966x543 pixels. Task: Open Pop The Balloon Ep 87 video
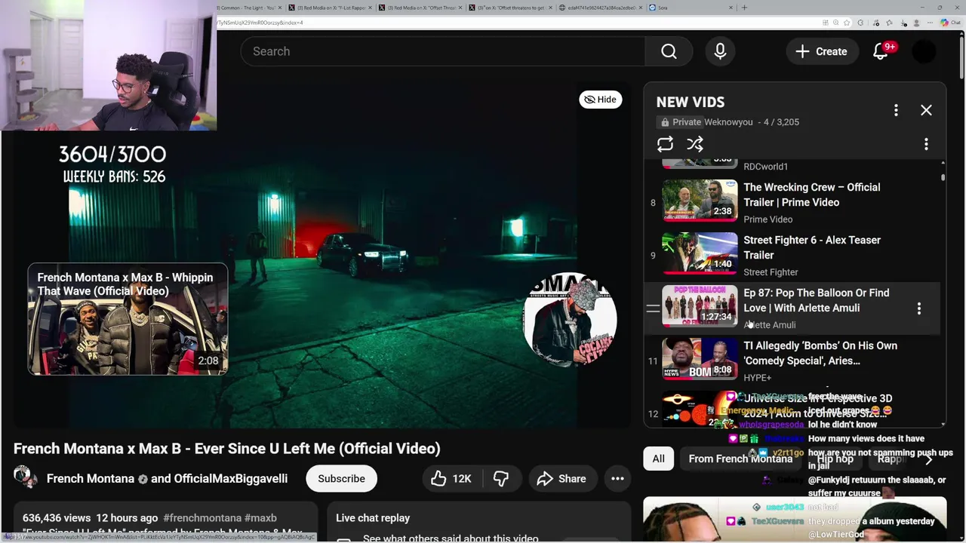[x=700, y=306]
